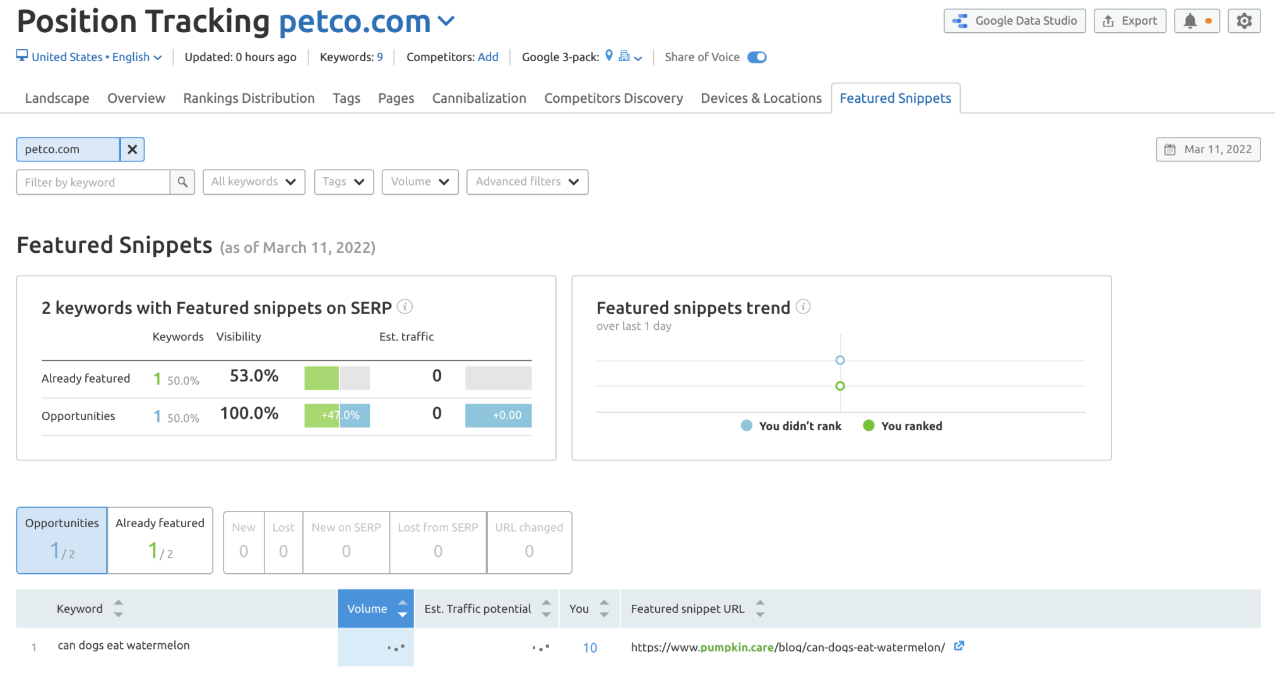Switch to the Landscape tab

[x=57, y=98]
